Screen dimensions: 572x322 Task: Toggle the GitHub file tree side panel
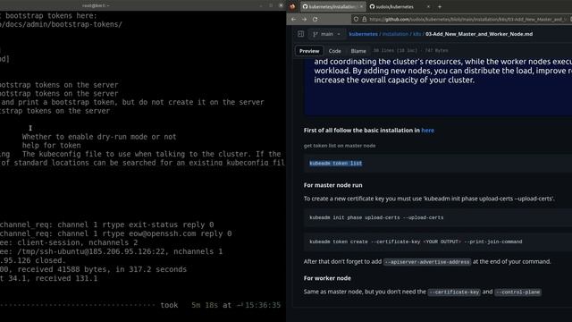pos(300,34)
